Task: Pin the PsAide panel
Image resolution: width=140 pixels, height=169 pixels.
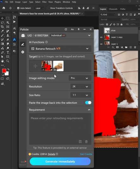Action: coord(79,29)
